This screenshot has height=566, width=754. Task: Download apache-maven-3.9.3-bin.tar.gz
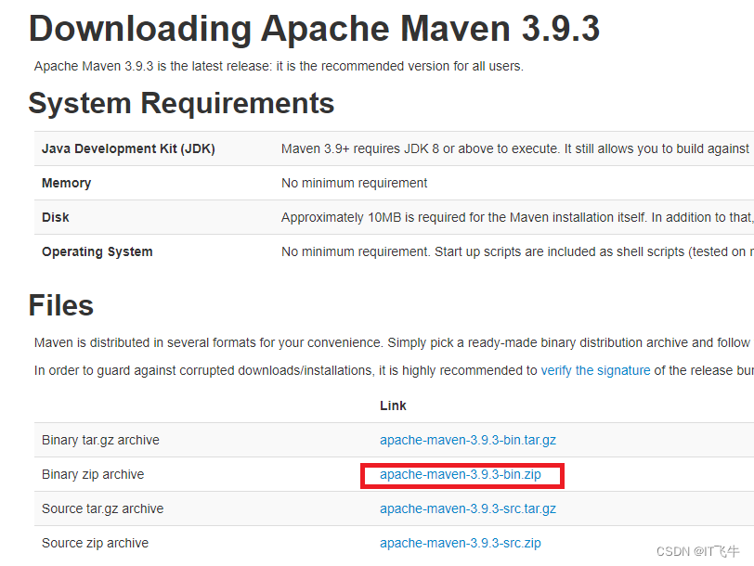467,440
